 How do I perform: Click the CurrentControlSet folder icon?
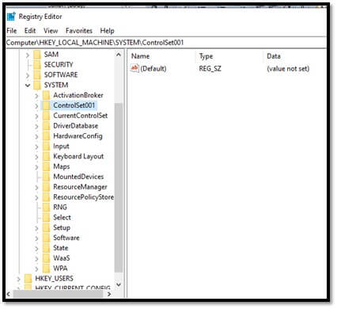(47, 116)
